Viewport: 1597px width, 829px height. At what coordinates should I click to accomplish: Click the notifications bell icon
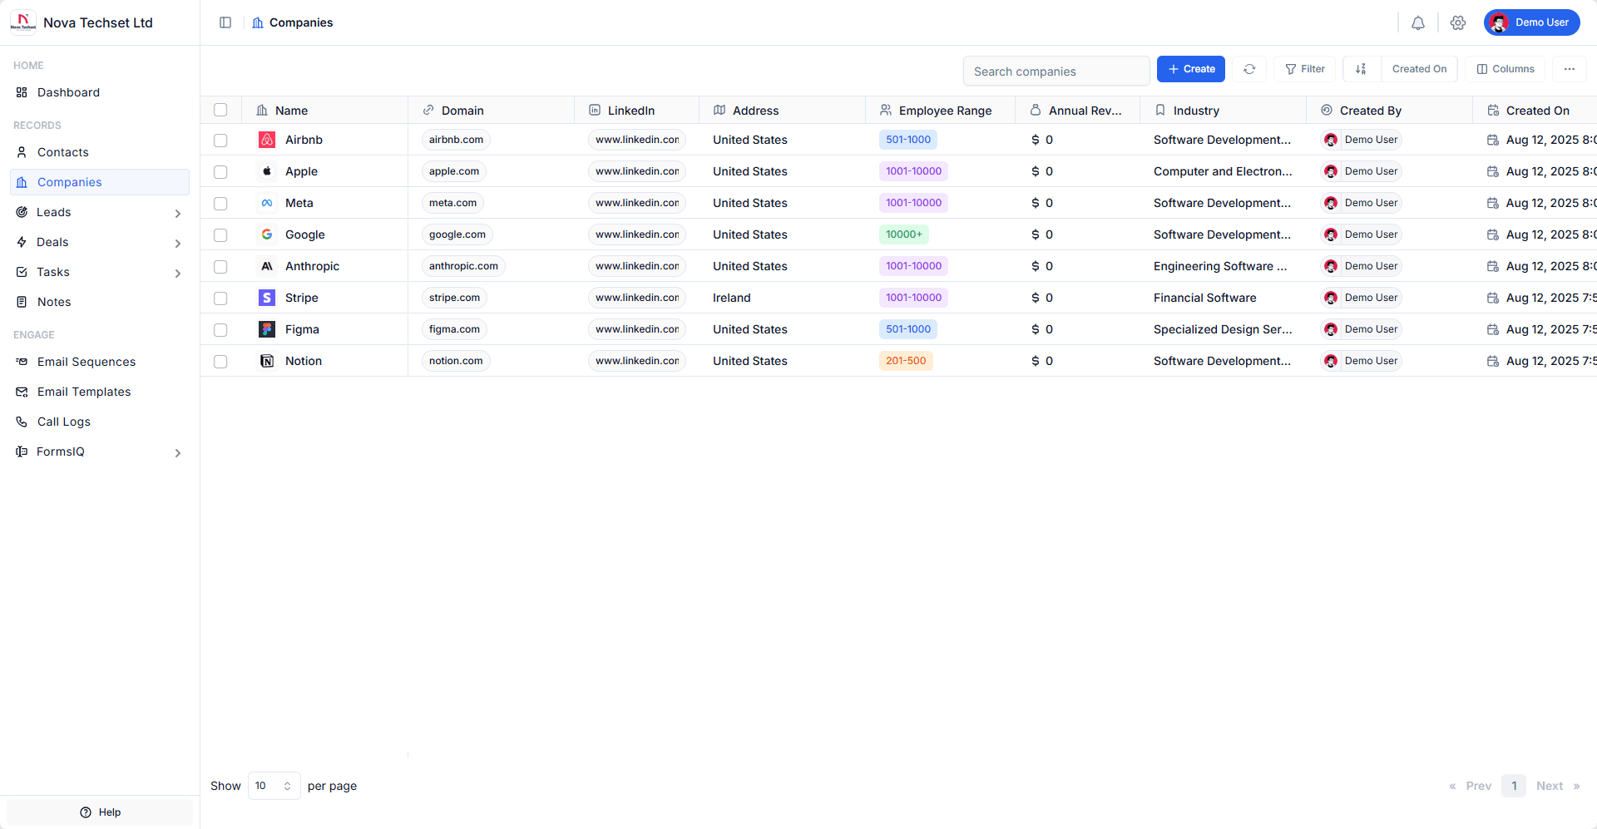(x=1418, y=23)
